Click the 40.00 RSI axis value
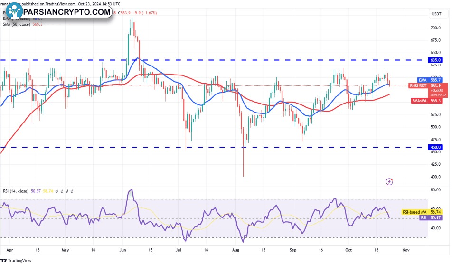452x264 pixels. (435, 228)
